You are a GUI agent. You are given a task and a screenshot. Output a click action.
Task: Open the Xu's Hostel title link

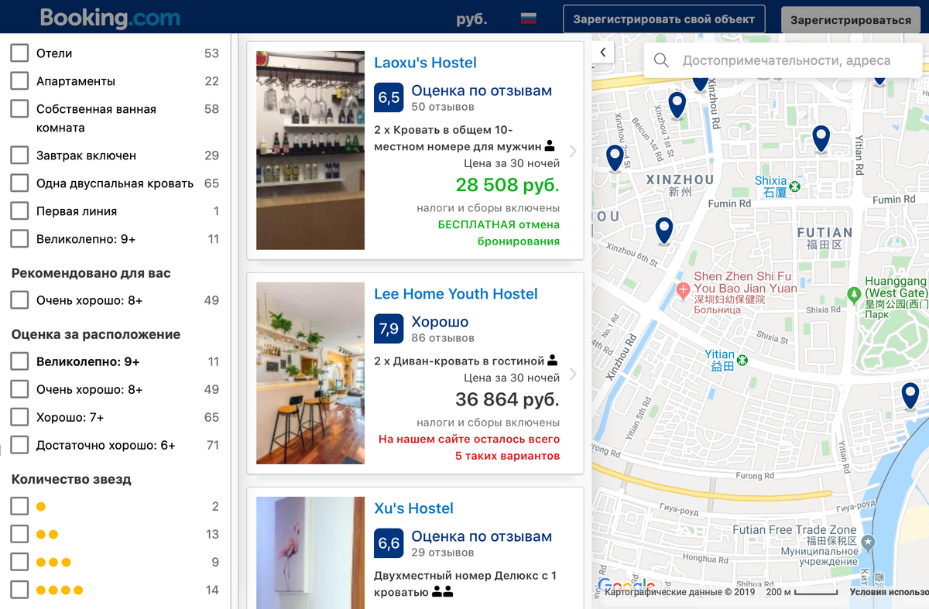413,508
